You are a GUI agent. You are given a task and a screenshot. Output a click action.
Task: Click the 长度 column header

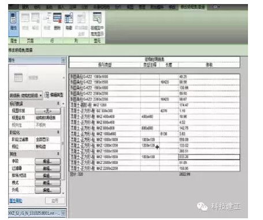(169, 65)
